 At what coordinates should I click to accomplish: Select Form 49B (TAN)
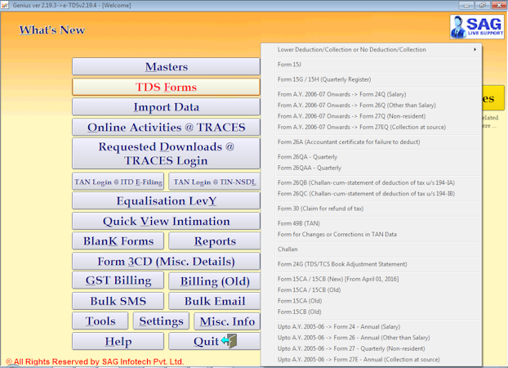coord(372,223)
